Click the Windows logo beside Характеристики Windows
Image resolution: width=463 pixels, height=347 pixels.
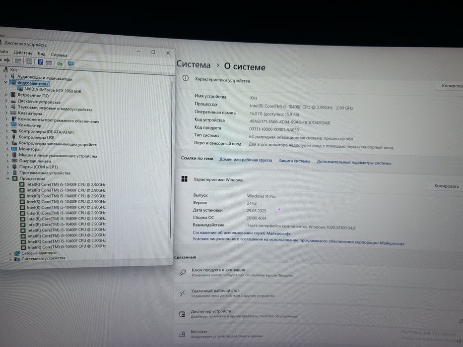coord(184,179)
